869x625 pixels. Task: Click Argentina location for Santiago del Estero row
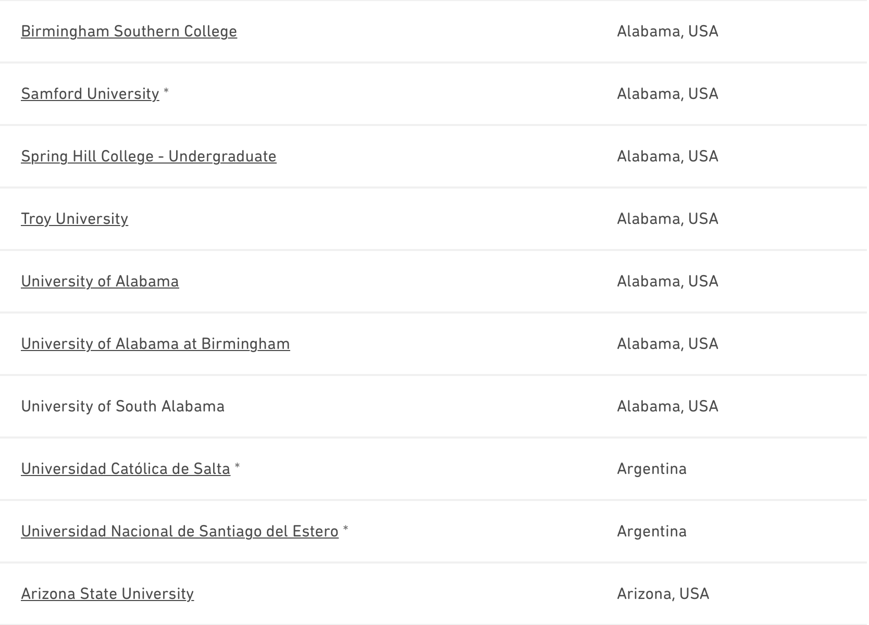pyautogui.click(x=651, y=531)
